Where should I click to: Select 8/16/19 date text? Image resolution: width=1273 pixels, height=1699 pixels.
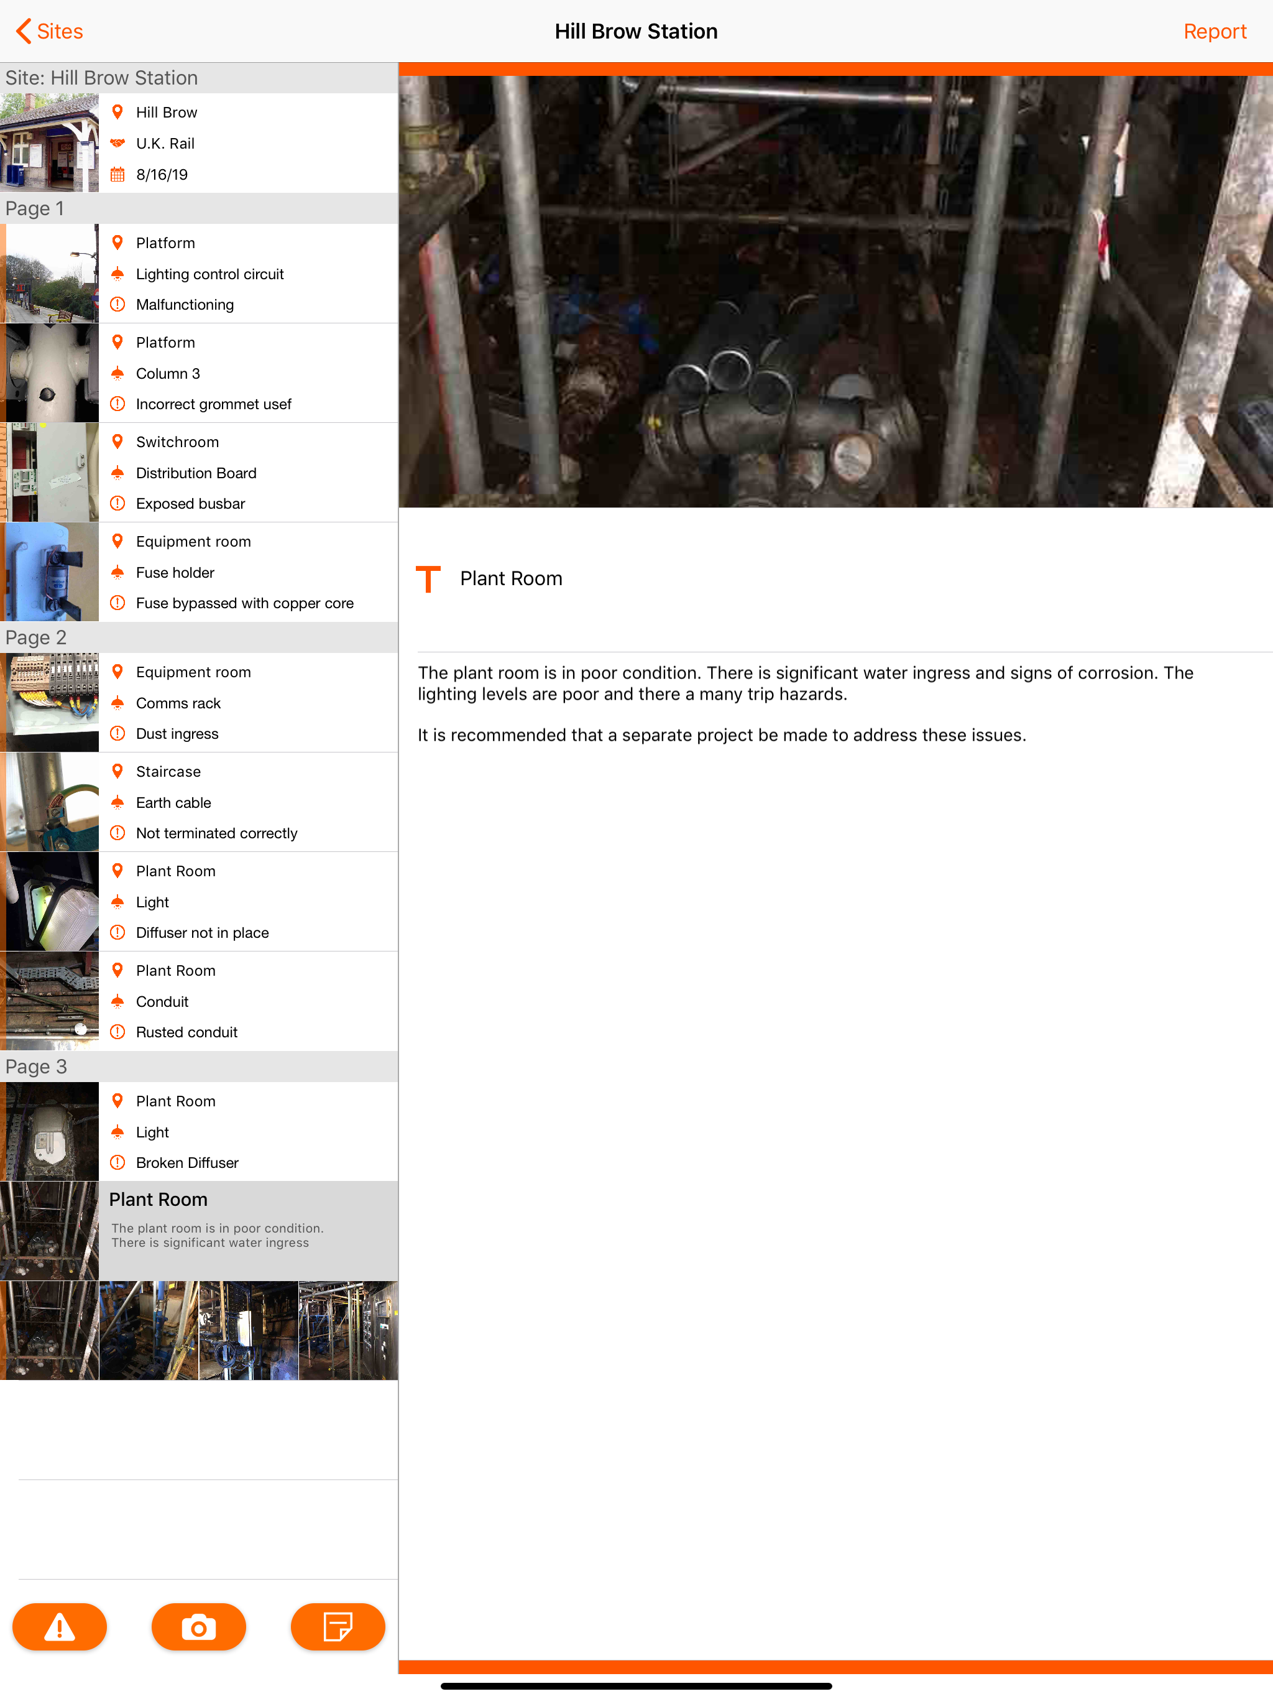click(162, 174)
